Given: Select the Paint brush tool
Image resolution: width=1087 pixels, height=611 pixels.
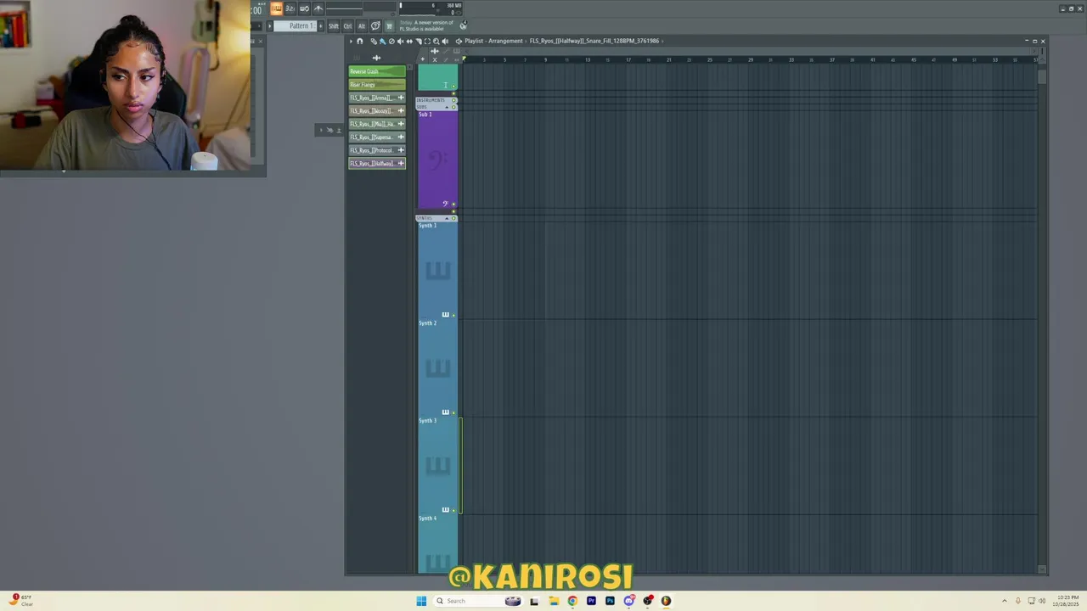Looking at the screenshot, I should 383,41.
